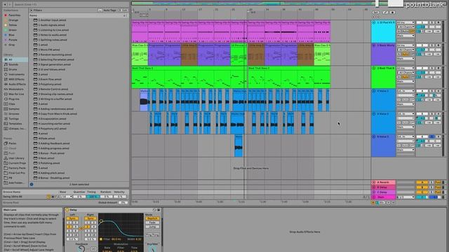Open the Drums category in the browser library
Screen dimensions: 449x252
click(x=13, y=69)
